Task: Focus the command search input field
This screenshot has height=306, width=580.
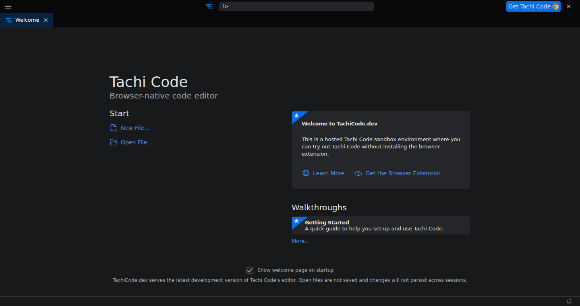Action: point(296,6)
